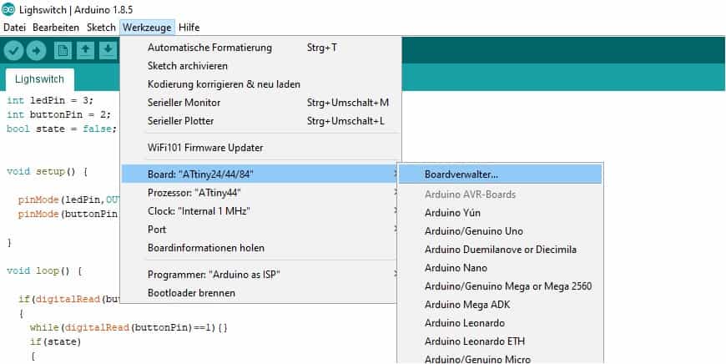Select Arduino/Genuino Uno board
726x364 pixels.
pos(473,231)
